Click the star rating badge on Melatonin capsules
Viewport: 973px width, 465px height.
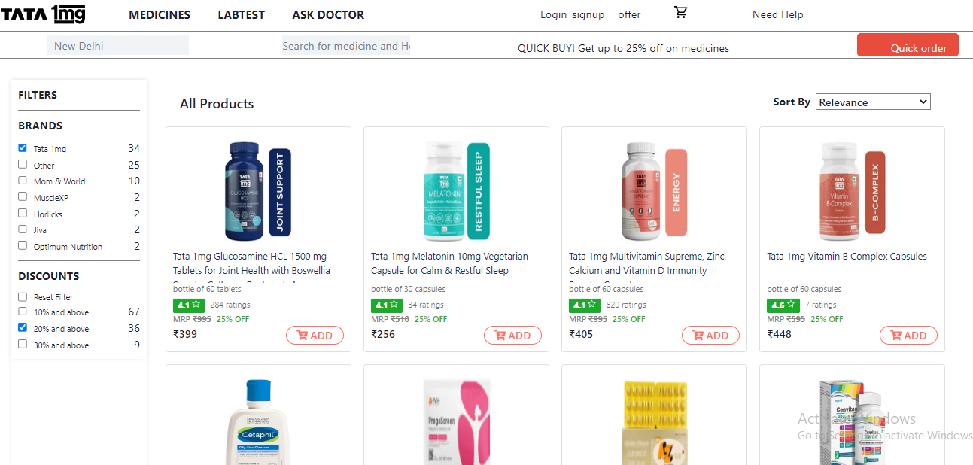click(386, 305)
